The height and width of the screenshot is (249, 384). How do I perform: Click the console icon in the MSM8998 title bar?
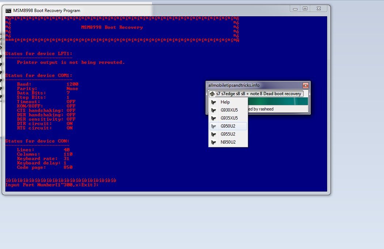tap(8, 11)
